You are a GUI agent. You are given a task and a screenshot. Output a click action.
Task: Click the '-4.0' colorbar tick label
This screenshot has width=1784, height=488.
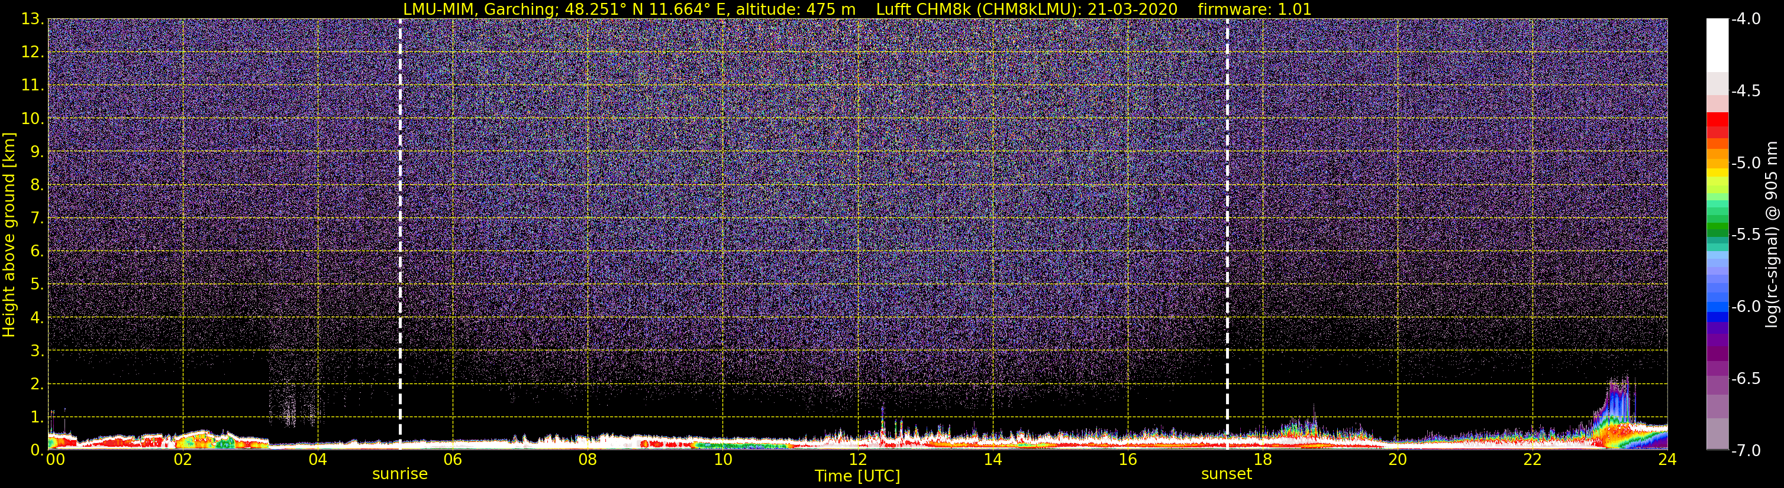click(1745, 19)
